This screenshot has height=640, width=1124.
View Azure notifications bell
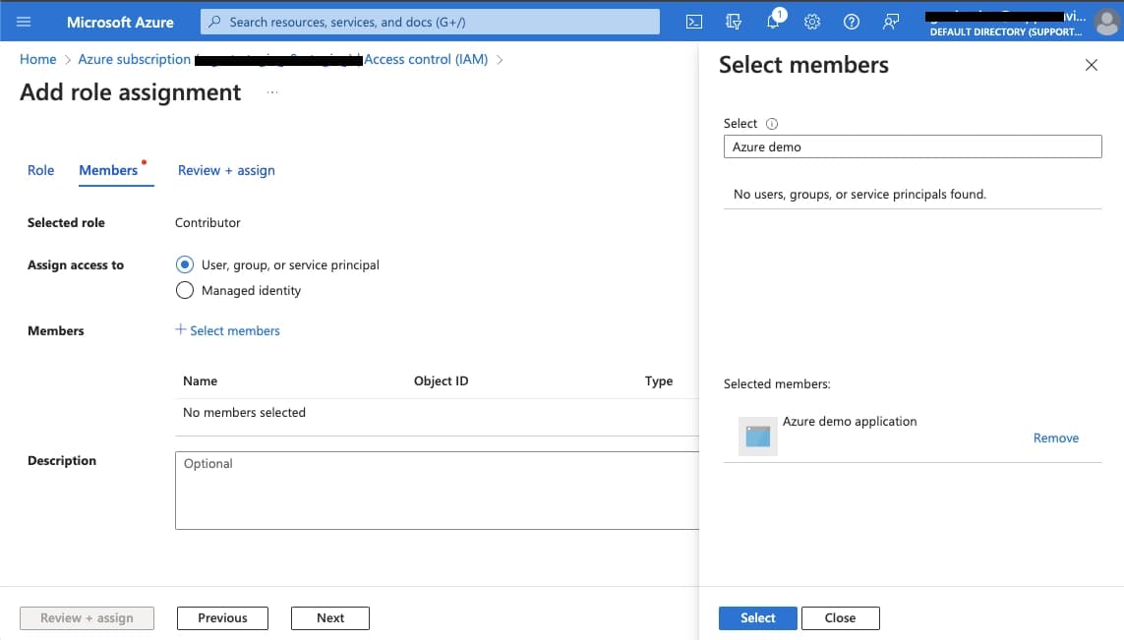point(773,21)
